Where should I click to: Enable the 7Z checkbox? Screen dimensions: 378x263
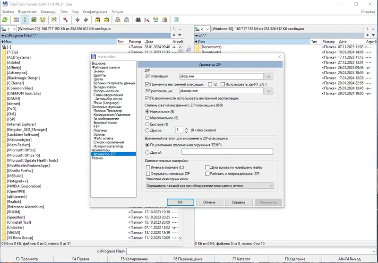[210, 84]
